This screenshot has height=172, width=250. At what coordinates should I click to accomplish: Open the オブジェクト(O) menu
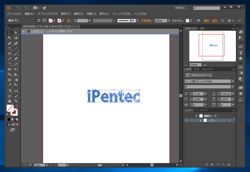coord(47,14)
